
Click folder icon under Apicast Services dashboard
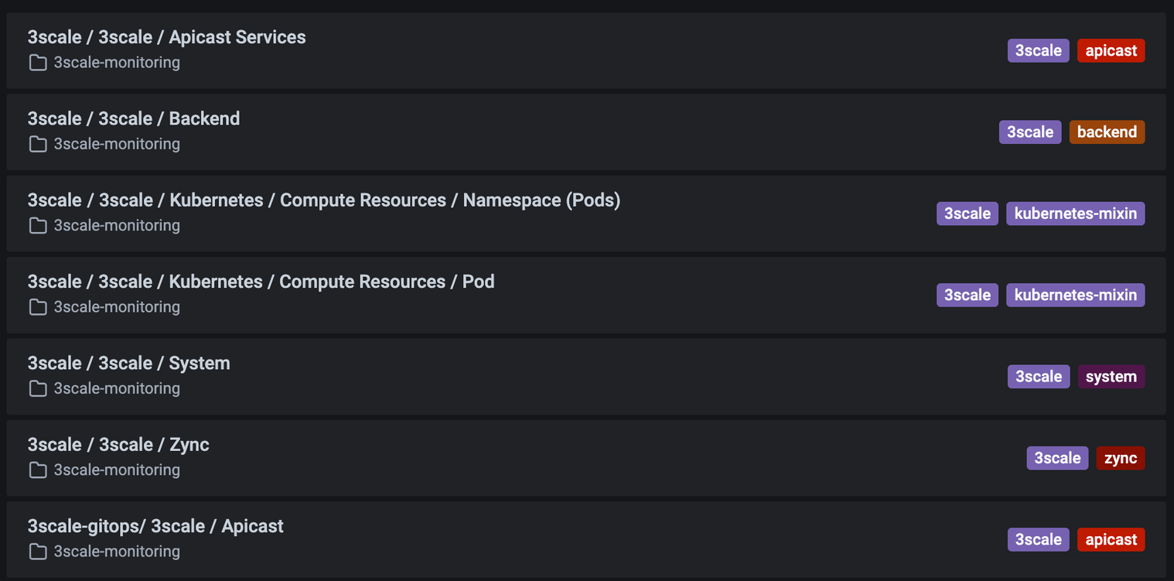pyautogui.click(x=37, y=63)
